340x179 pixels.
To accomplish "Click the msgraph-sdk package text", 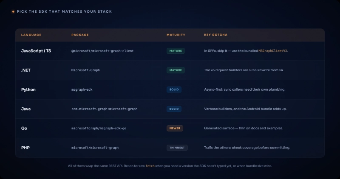I will point(82,89).
